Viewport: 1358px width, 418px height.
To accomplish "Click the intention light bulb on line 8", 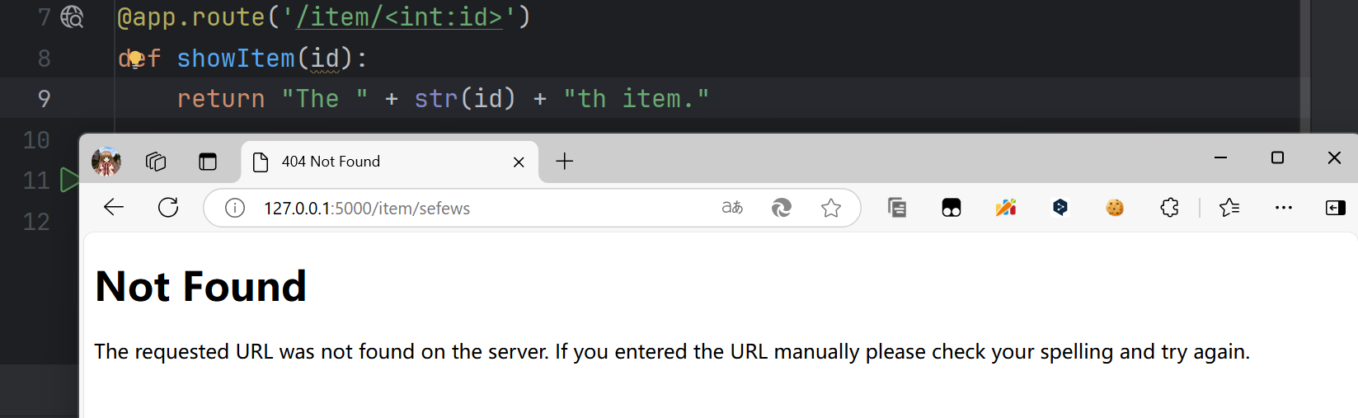I will (x=136, y=59).
